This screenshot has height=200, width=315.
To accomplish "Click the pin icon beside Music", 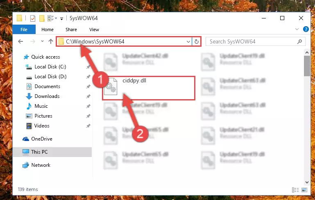I will pyautogui.click(x=88, y=106).
